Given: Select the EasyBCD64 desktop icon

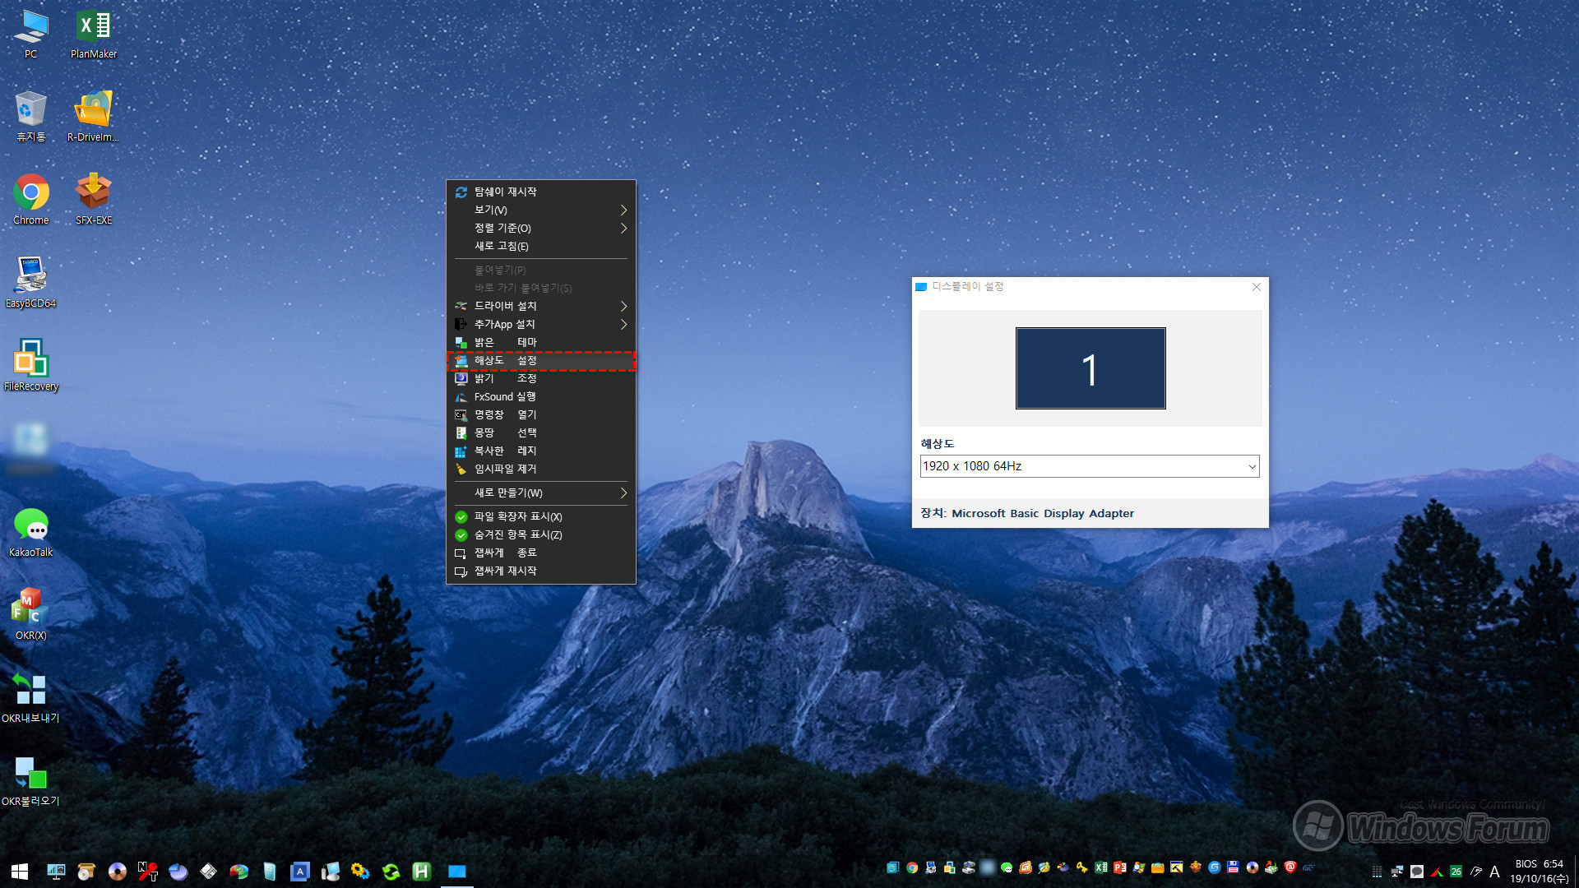Looking at the screenshot, I should pyautogui.click(x=31, y=283).
